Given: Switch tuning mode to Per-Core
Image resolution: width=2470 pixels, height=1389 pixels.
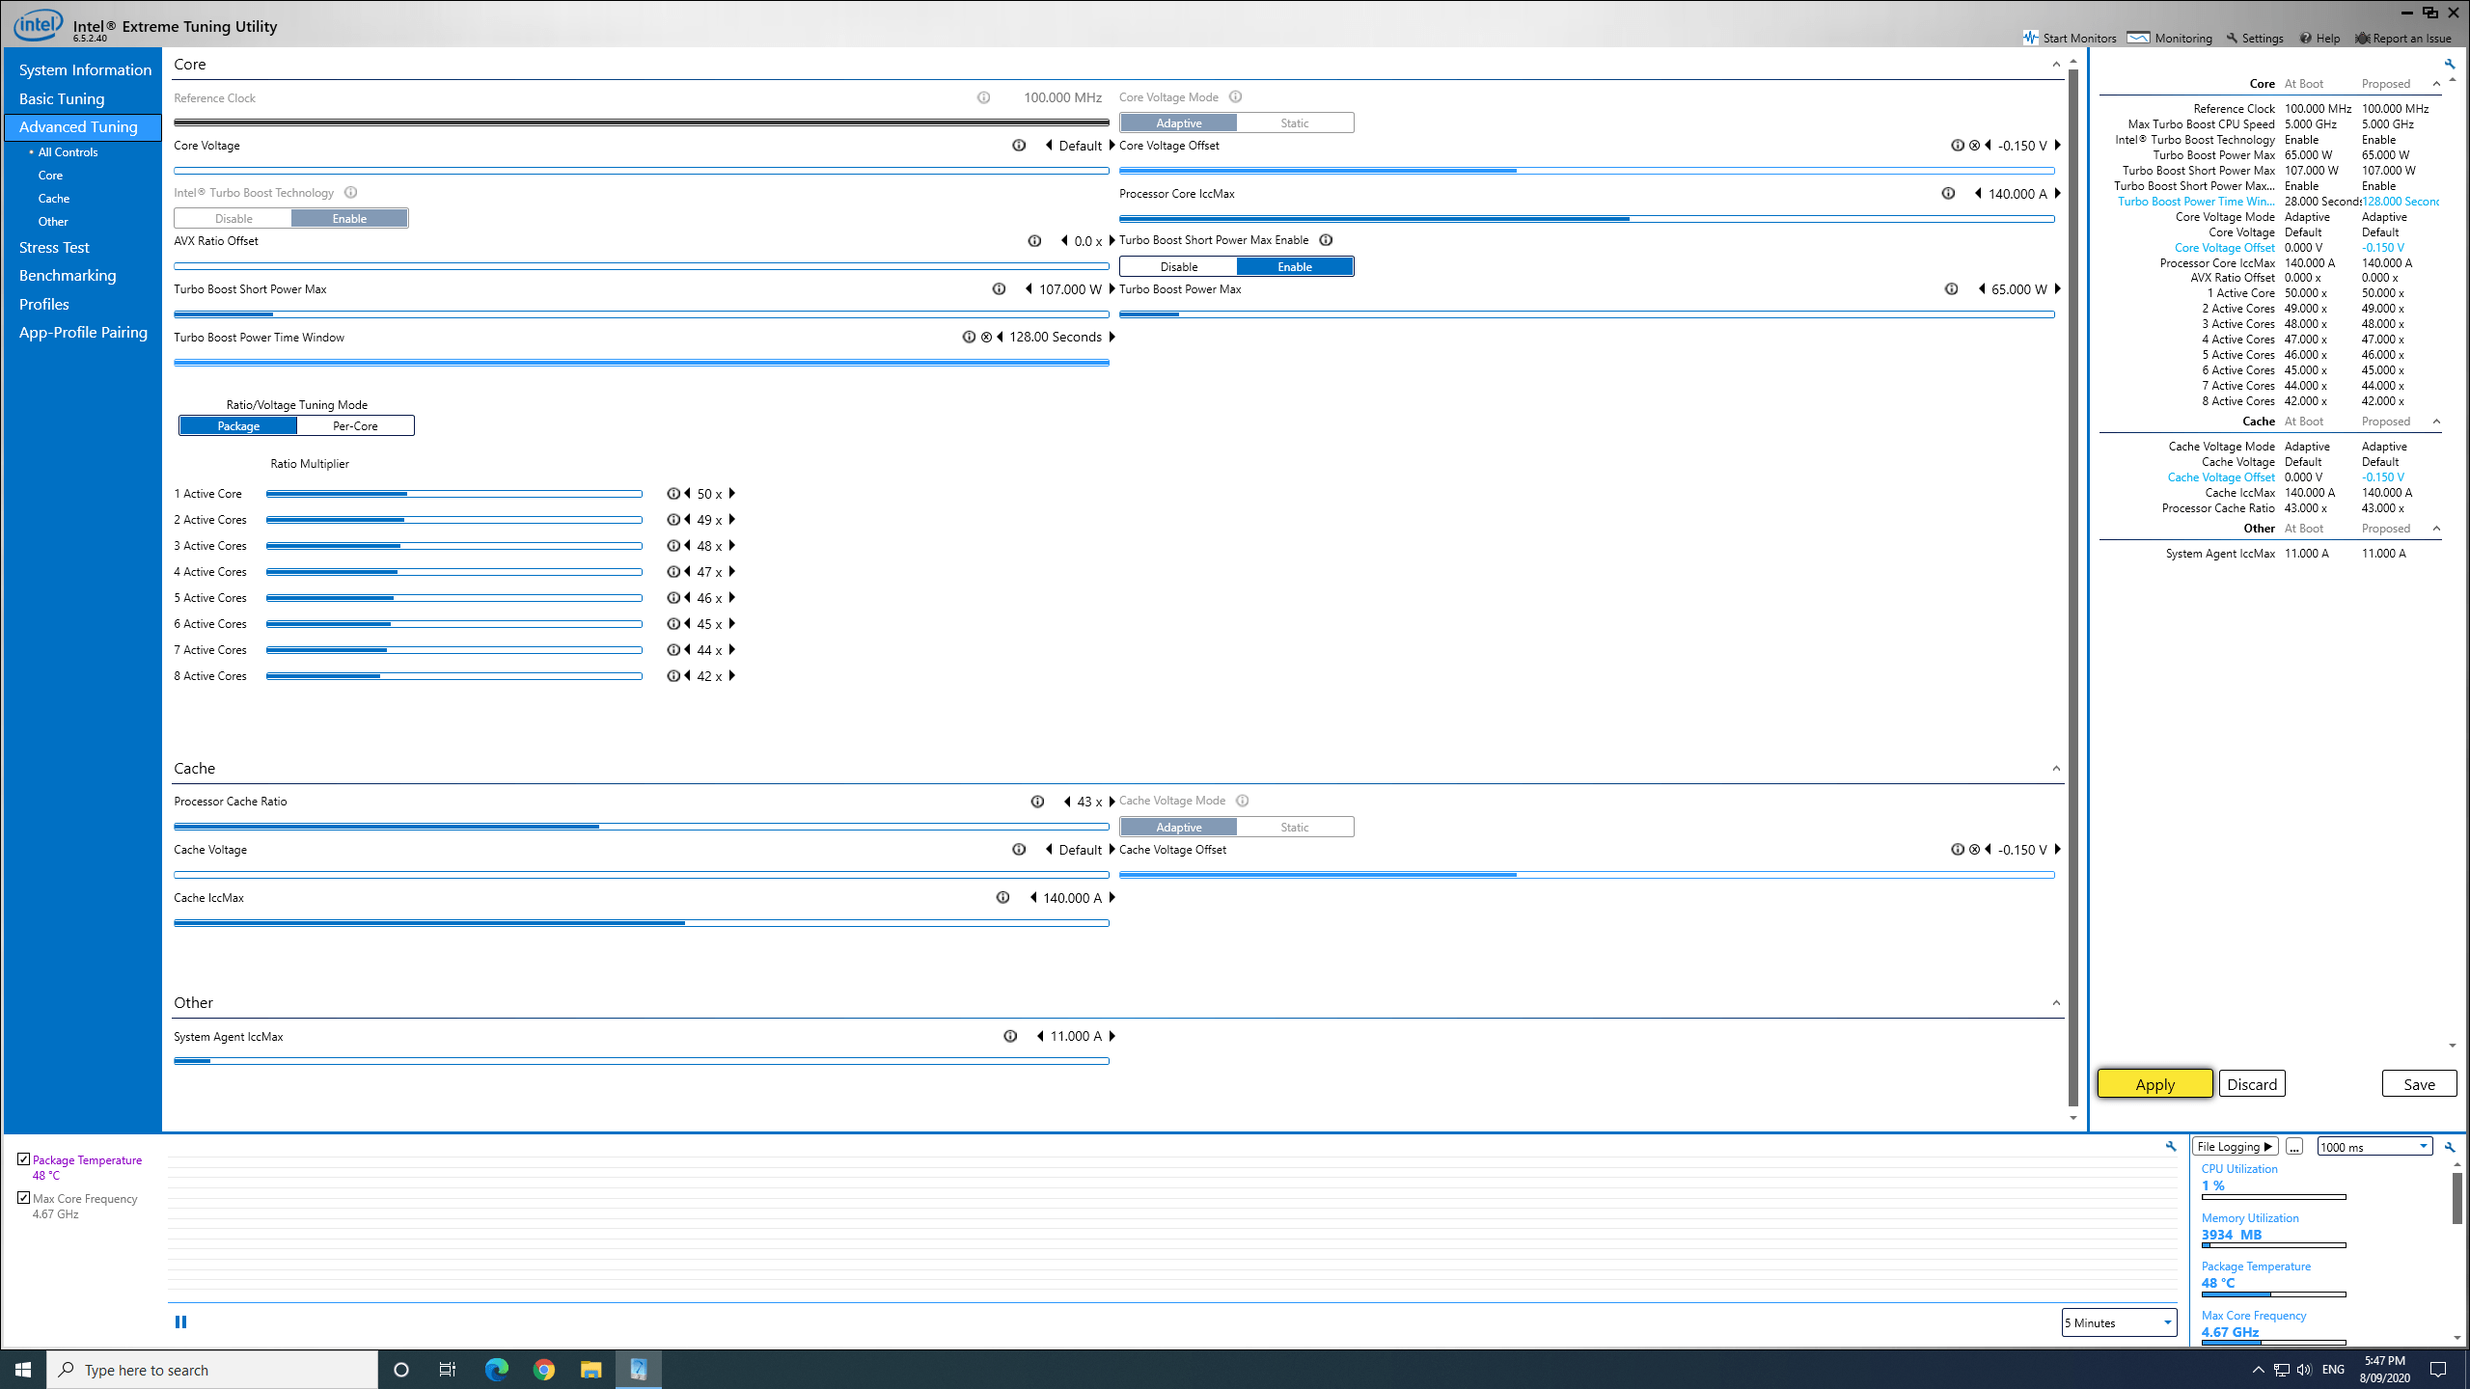Looking at the screenshot, I should click(x=355, y=426).
